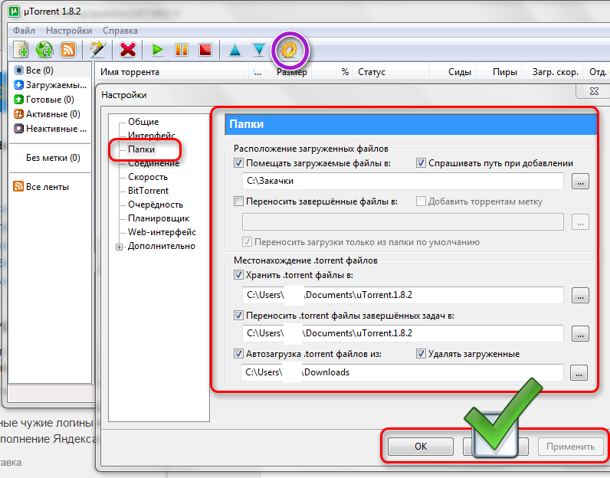Enable 'Переносить завершённые файлы в' checkbox
Image resolution: width=610 pixels, height=478 pixels.
[238, 201]
